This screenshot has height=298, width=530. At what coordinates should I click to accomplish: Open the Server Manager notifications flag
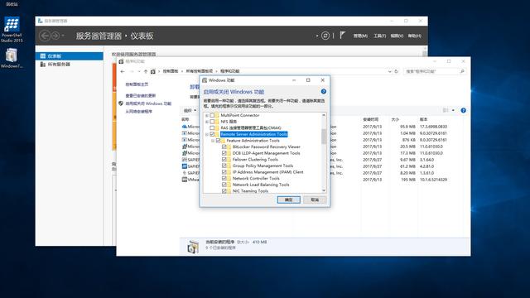pyautogui.click(x=342, y=35)
